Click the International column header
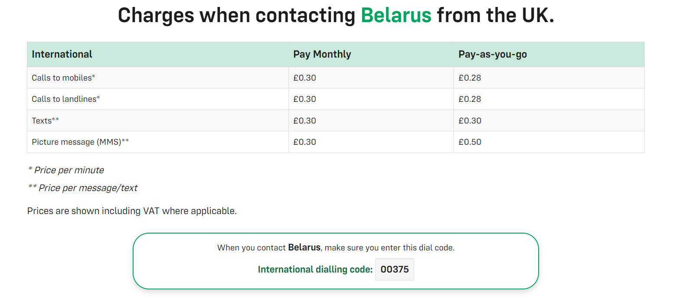683x302 pixels. pyautogui.click(x=62, y=54)
